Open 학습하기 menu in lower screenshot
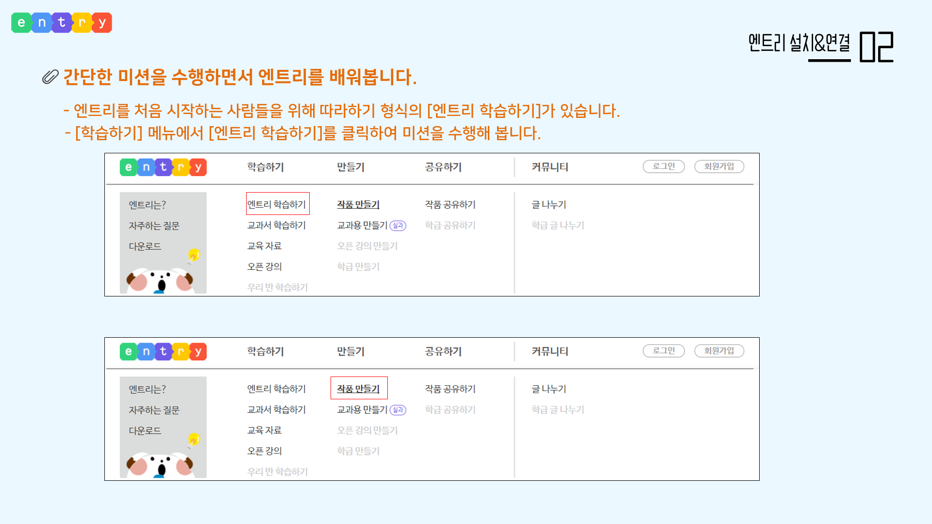The height and width of the screenshot is (524, 932). click(266, 351)
